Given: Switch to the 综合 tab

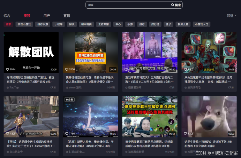Looking at the screenshot, I should (x=7, y=16).
